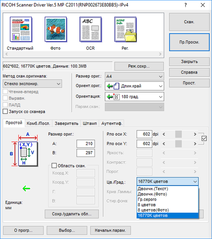Click the scan info text 602*602, 16770К цветов
The width and height of the screenshot is (212, 239).
coord(45,66)
